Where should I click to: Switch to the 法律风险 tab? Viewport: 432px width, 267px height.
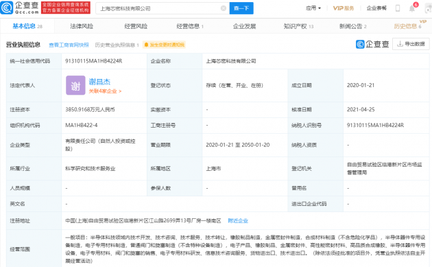[82, 26]
